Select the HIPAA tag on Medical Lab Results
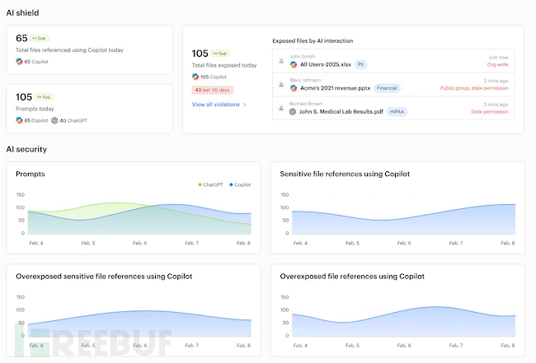The width and height of the screenshot is (536, 363). tap(397, 111)
